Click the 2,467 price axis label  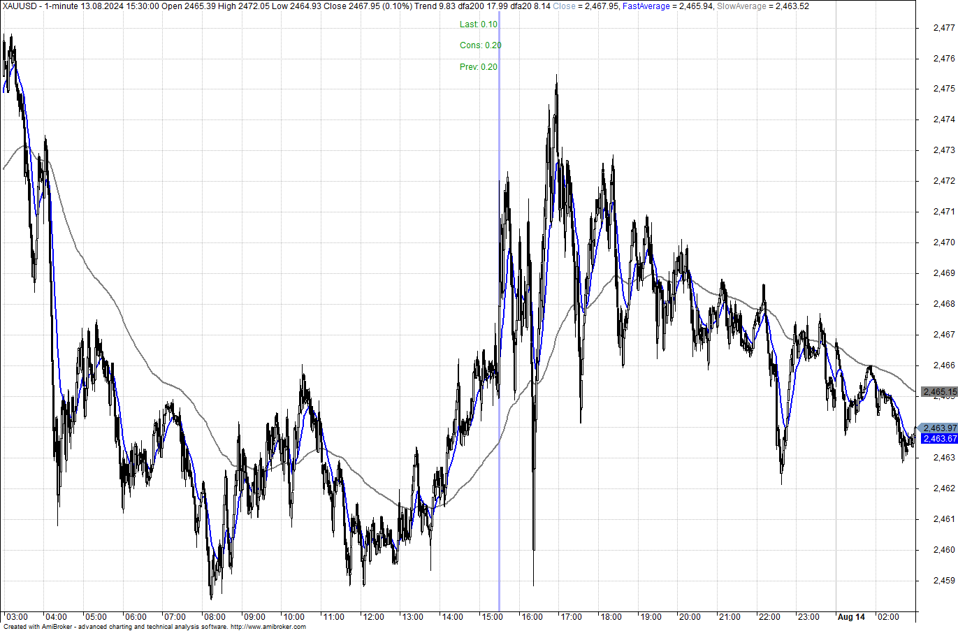coord(944,335)
